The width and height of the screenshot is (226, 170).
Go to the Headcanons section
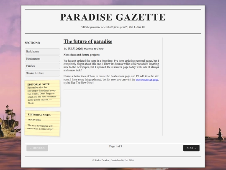[42, 59]
